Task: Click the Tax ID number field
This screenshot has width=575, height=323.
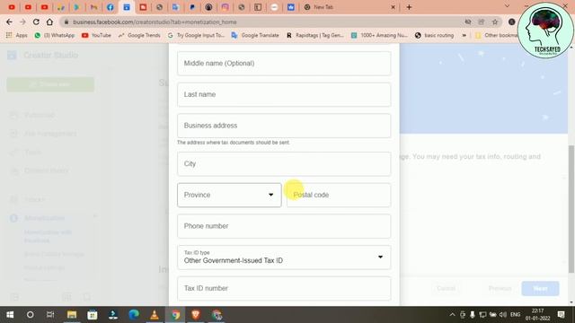Action: point(284,288)
